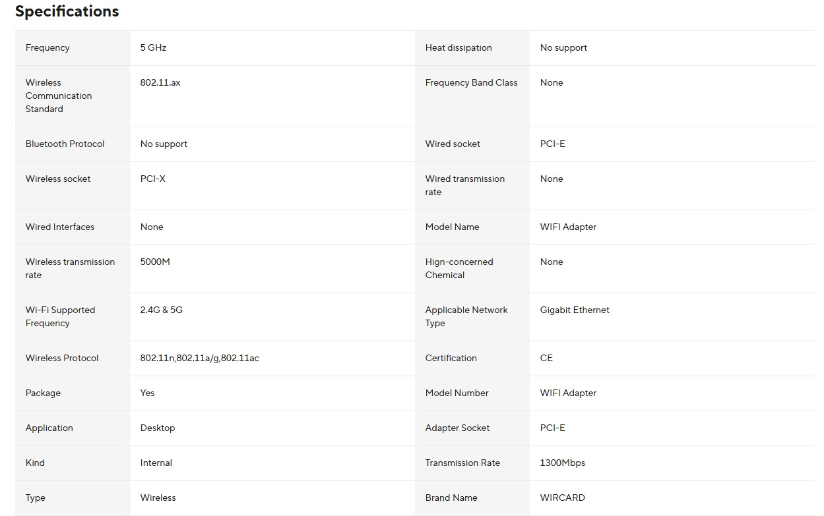Select the Gigabit Ethernet value

coord(575,310)
